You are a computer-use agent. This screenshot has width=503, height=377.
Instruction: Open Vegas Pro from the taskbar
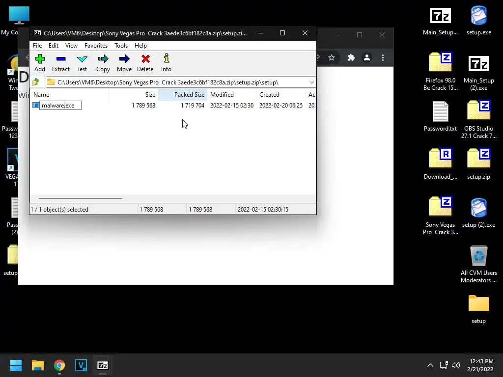81,365
